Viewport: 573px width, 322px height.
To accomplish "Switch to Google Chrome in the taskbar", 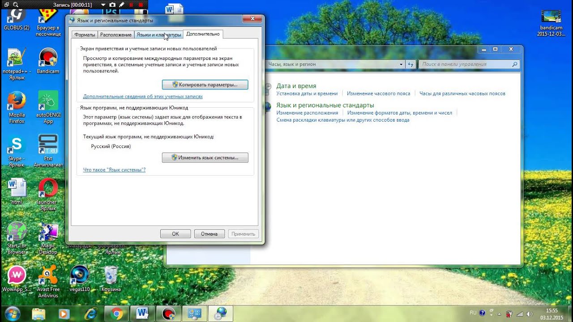I will pyautogui.click(x=117, y=314).
